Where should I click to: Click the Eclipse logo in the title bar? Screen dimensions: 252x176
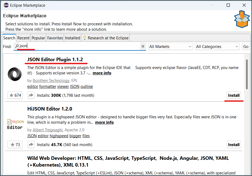[x=6, y=5]
